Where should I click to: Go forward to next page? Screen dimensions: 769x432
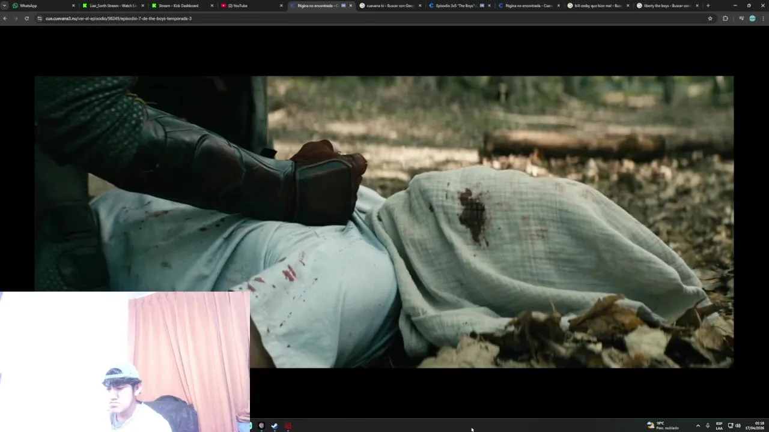click(x=16, y=19)
